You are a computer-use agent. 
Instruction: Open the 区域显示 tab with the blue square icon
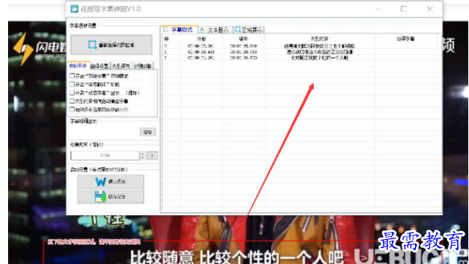(249, 30)
